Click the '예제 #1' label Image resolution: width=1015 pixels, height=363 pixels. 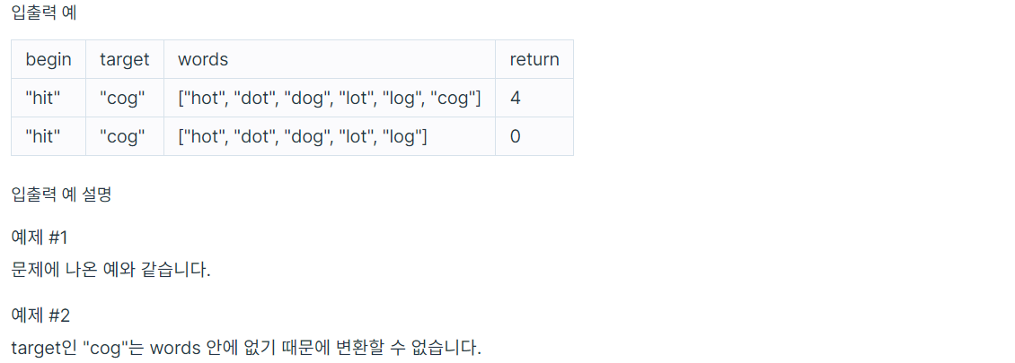[40, 238]
